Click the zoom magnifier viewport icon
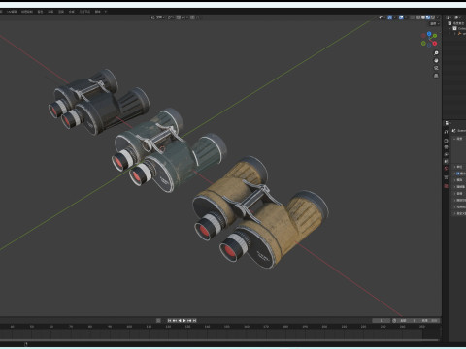This screenshot has width=466, height=349. (x=436, y=53)
